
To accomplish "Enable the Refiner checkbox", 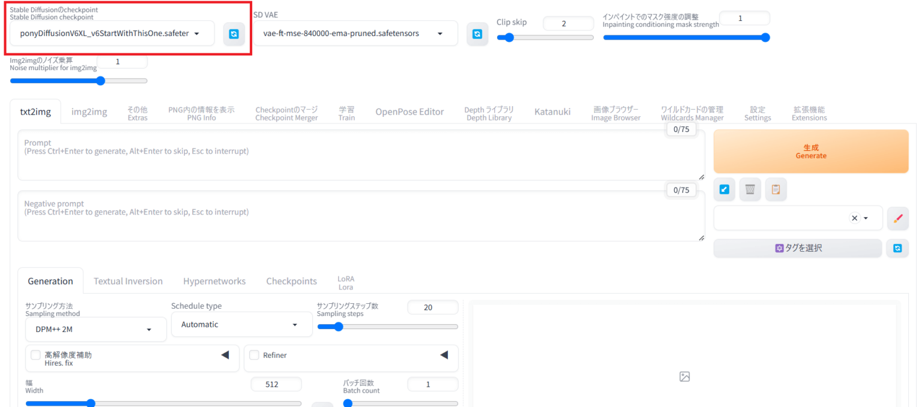I will 254,355.
